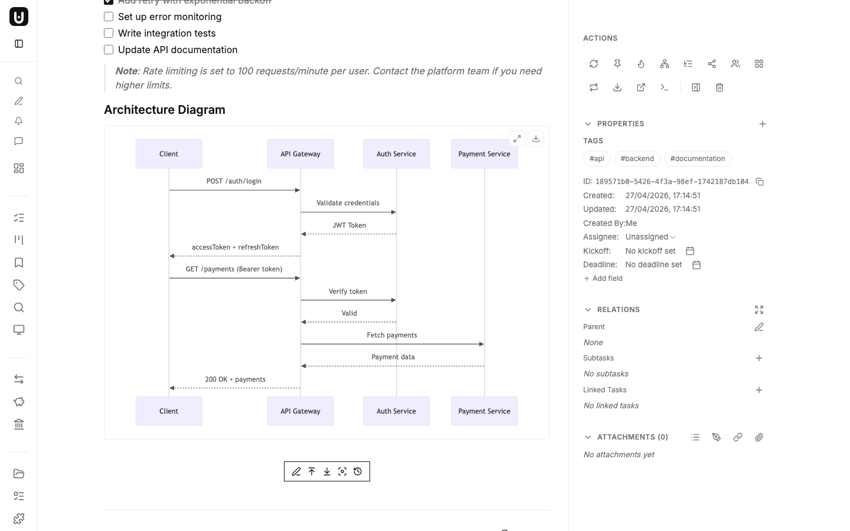Open the users icon in Actions
Image resolution: width=850 pixels, height=531 pixels.
tap(735, 64)
